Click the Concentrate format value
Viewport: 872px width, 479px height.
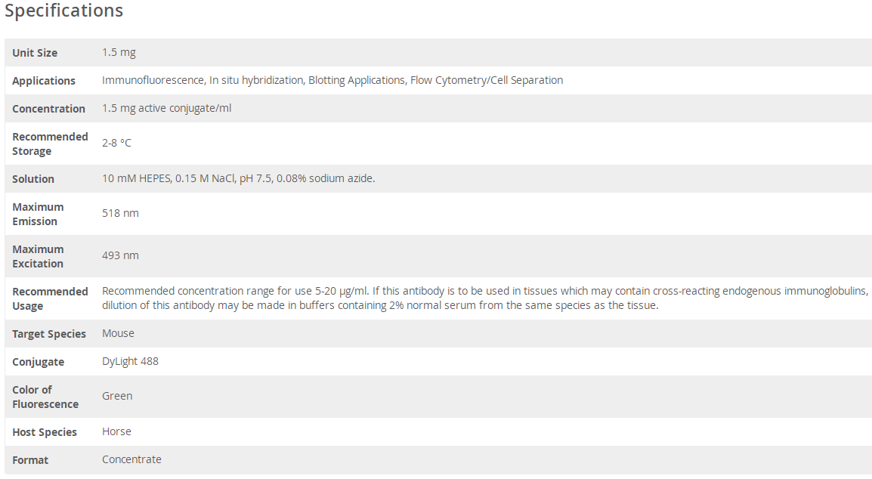(131, 459)
